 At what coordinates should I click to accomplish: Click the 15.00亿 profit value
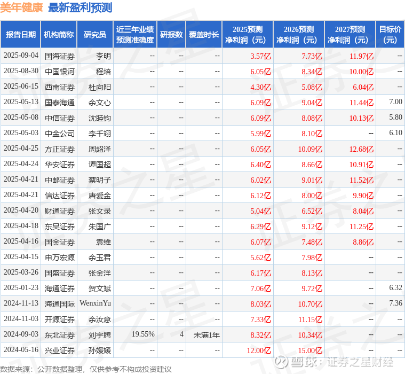(x=310, y=351)
